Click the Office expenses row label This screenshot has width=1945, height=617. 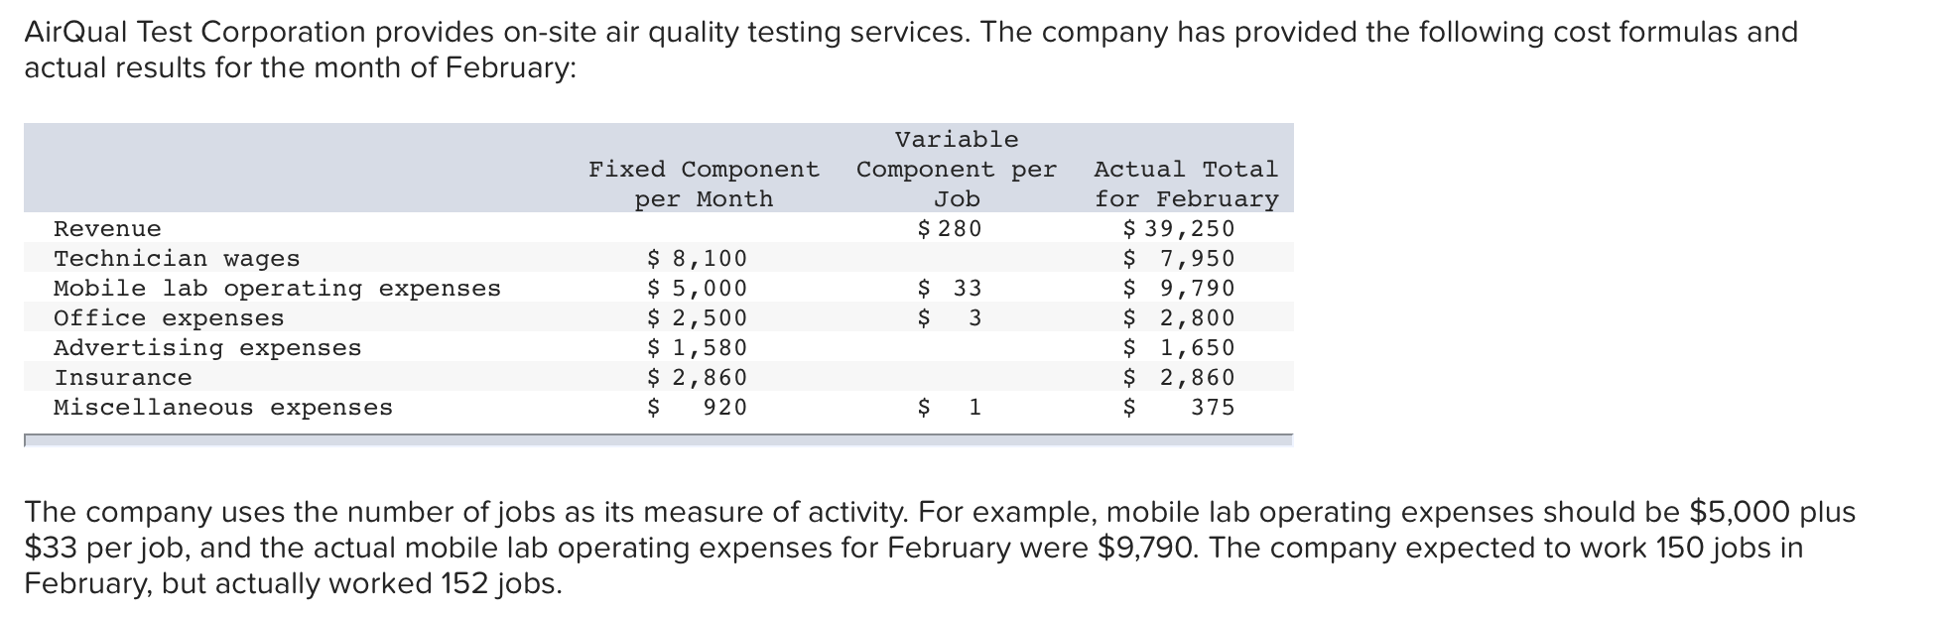[x=169, y=318]
